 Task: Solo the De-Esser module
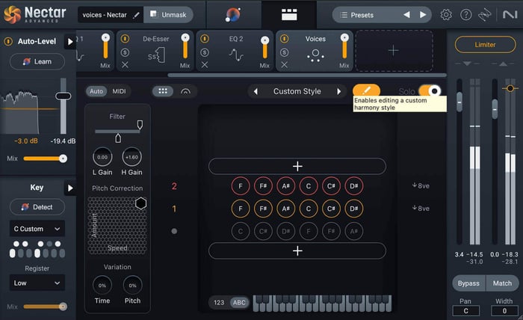click(x=125, y=52)
